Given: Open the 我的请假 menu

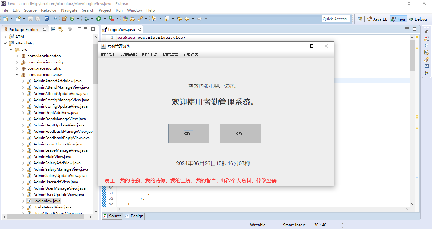Looking at the screenshot, I should [x=129, y=55].
